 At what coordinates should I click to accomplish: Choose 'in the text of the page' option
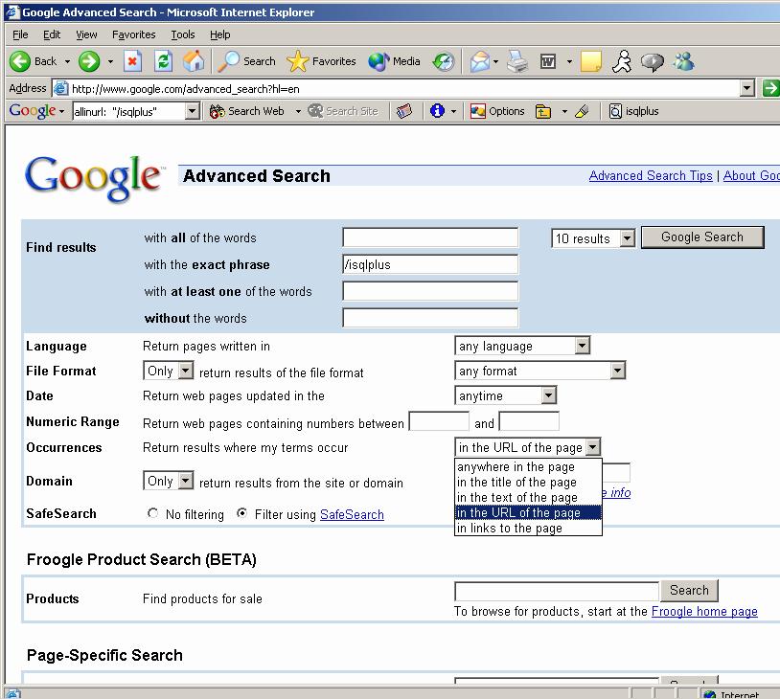click(x=528, y=497)
